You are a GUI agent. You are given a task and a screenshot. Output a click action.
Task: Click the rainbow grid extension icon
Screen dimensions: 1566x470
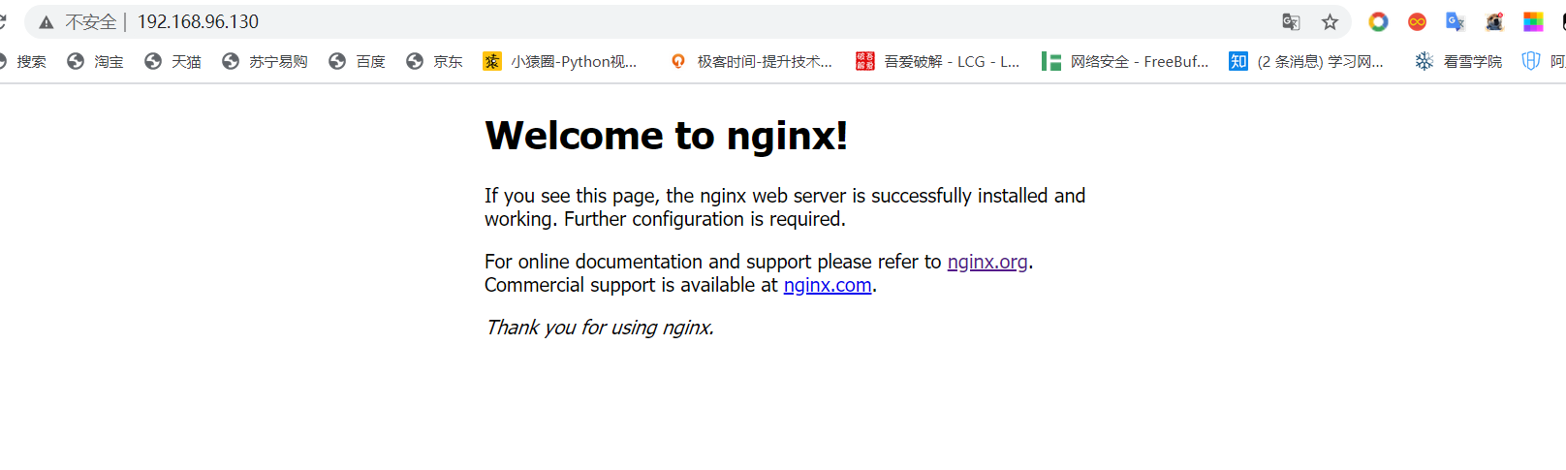1533,21
